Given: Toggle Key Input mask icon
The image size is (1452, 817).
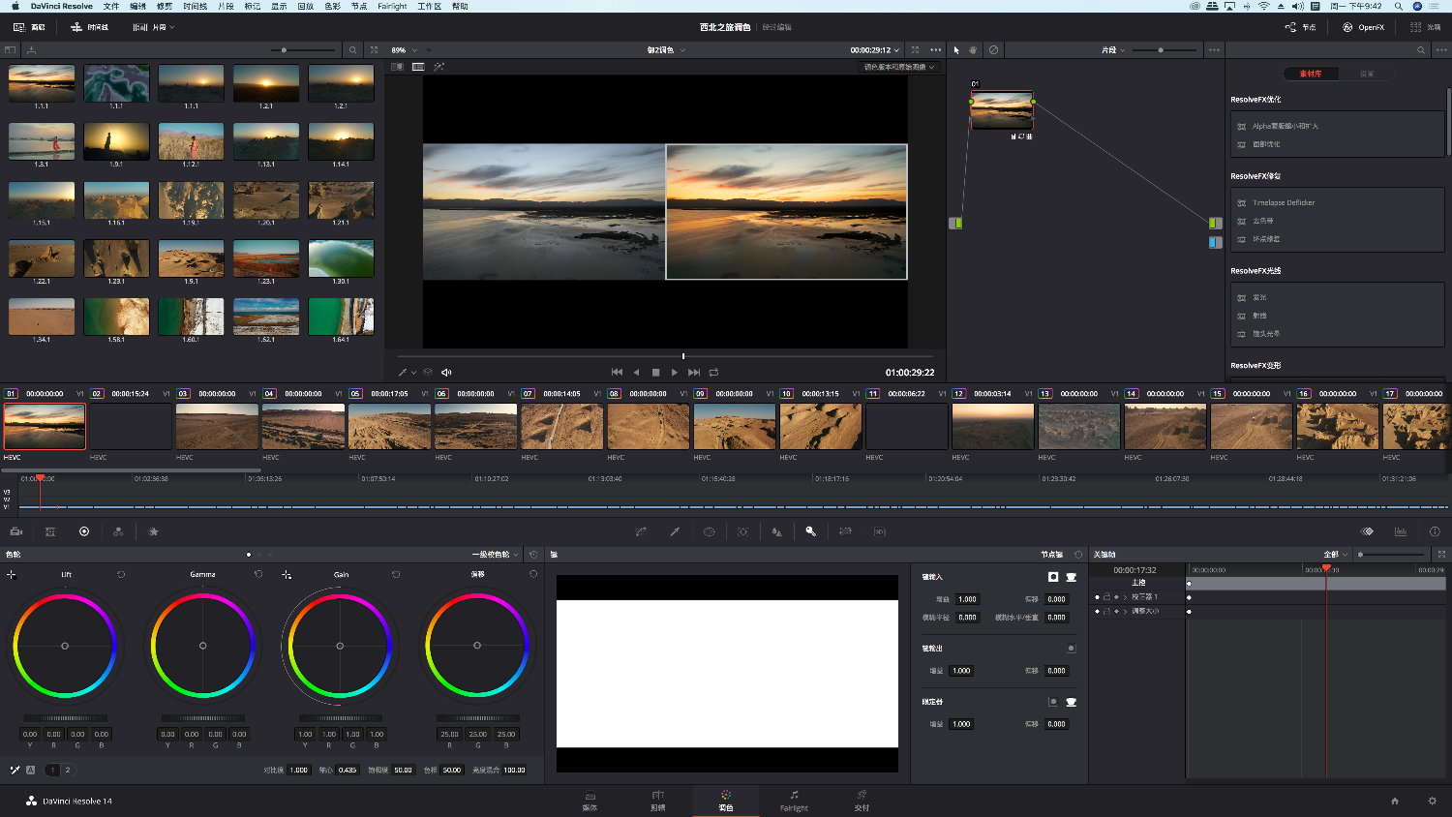Looking at the screenshot, I should [1071, 577].
